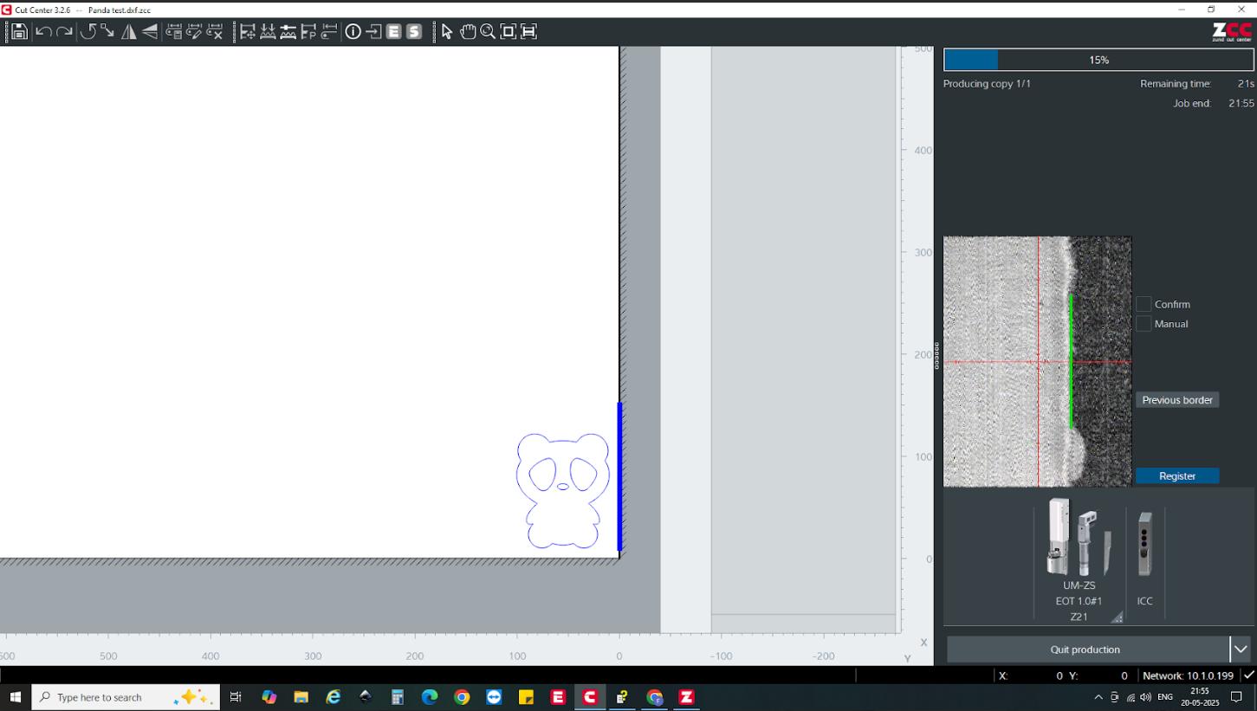The width and height of the screenshot is (1257, 711).
Task: Show hidden tray icons chevron
Action: [1098, 697]
